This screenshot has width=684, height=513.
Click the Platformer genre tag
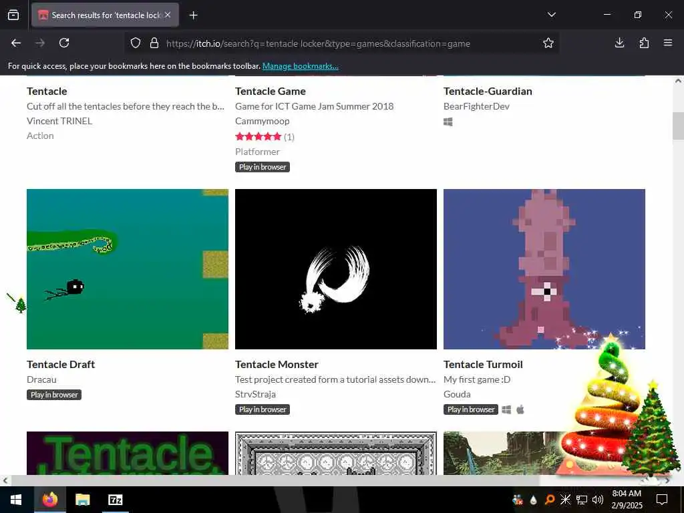[257, 152]
